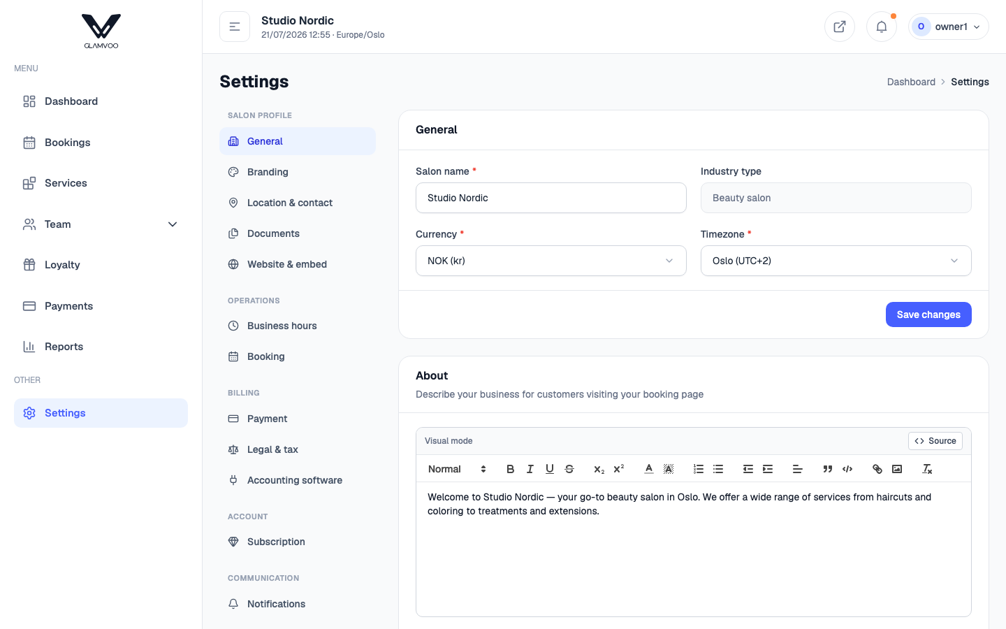Open the Team menu item
The height and width of the screenshot is (629, 1006).
(x=101, y=224)
